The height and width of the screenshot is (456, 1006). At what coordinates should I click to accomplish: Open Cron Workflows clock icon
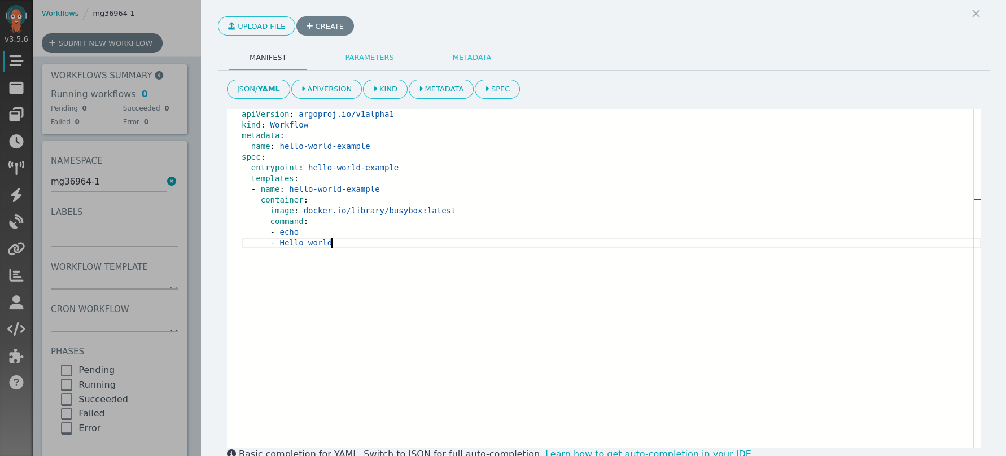(16, 141)
